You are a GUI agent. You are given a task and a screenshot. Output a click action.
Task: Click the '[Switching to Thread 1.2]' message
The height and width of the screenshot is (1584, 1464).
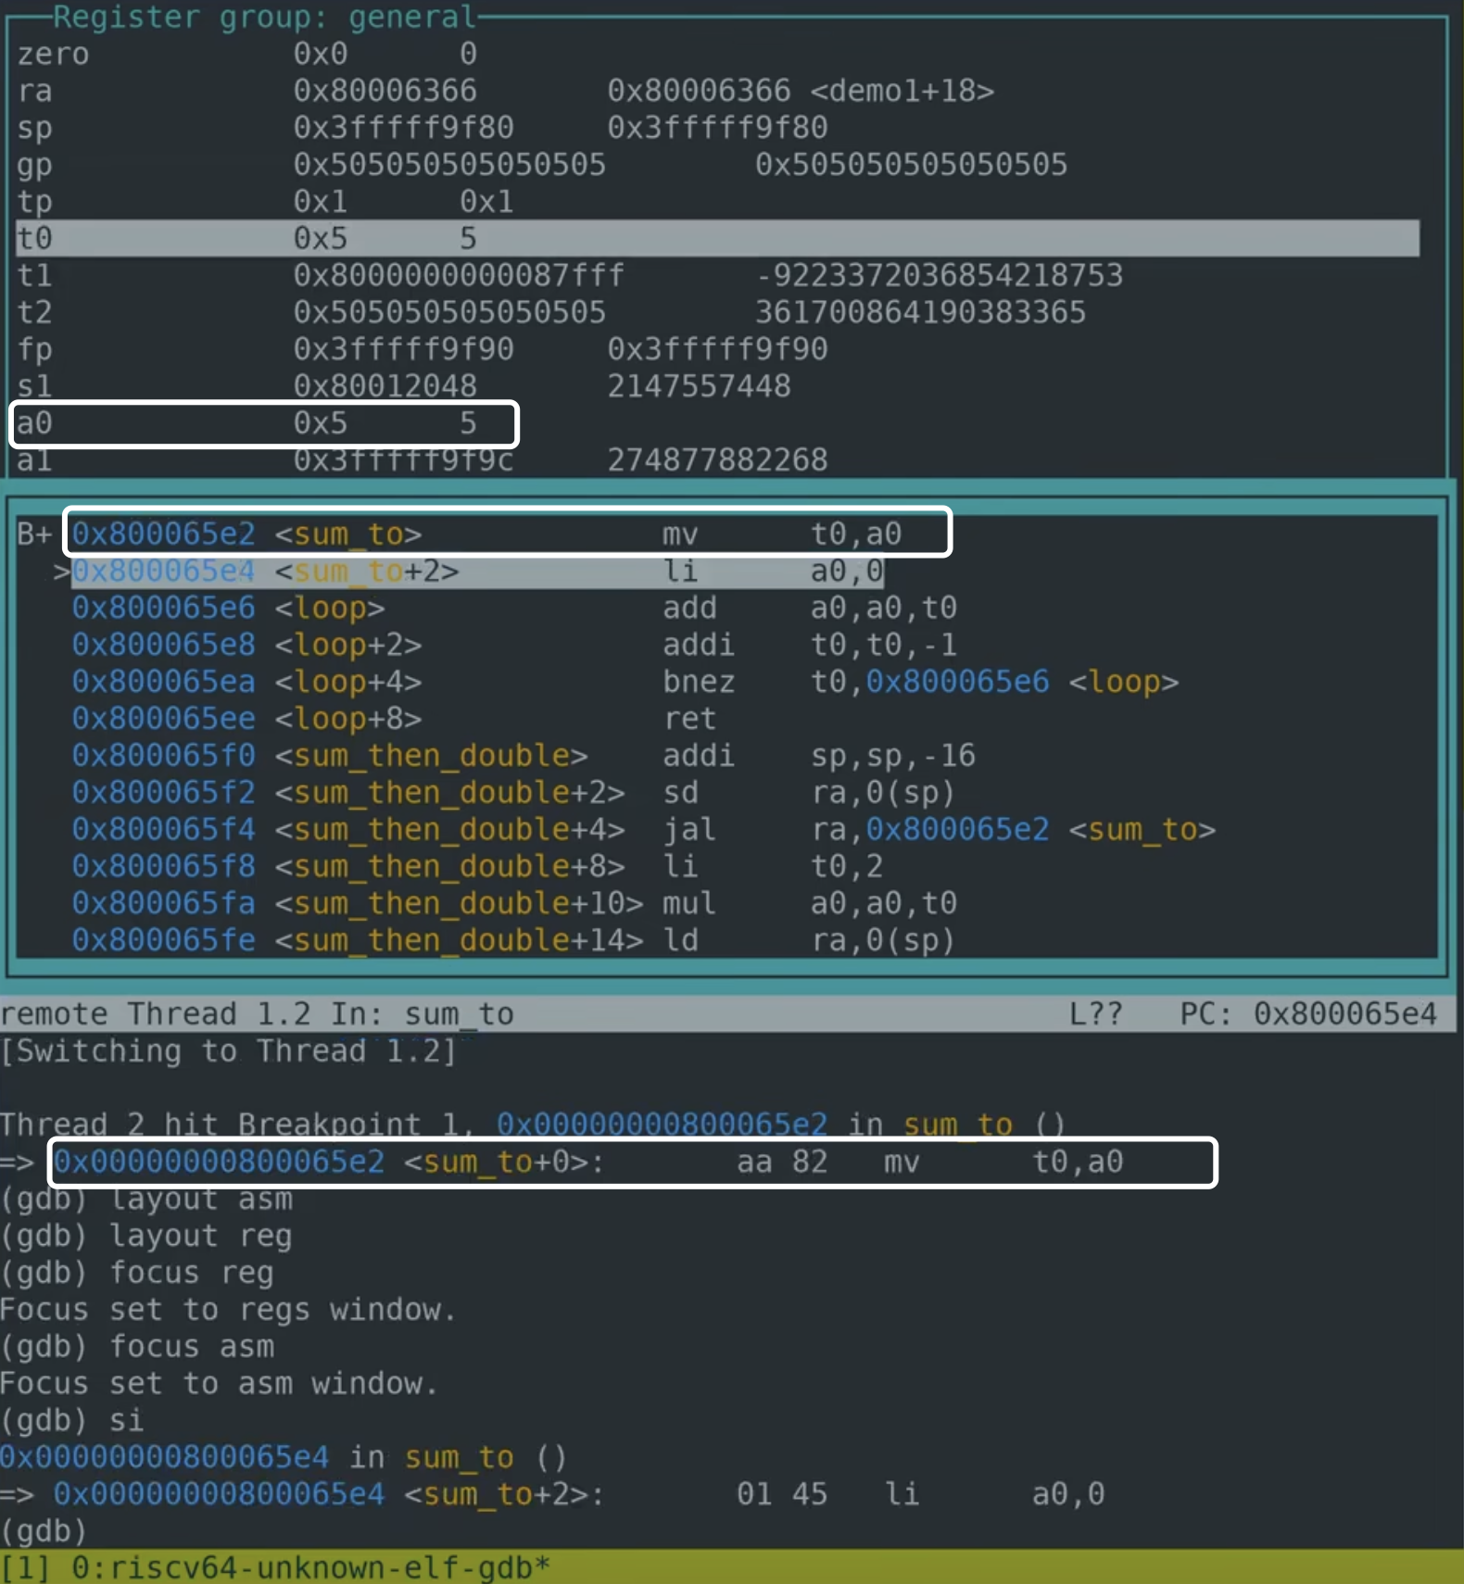coord(228,1050)
